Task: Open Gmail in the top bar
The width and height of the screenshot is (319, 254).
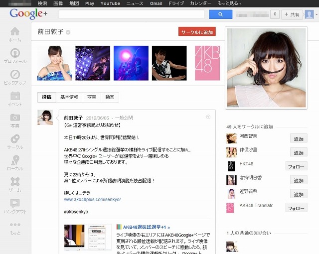Action: point(156,3)
